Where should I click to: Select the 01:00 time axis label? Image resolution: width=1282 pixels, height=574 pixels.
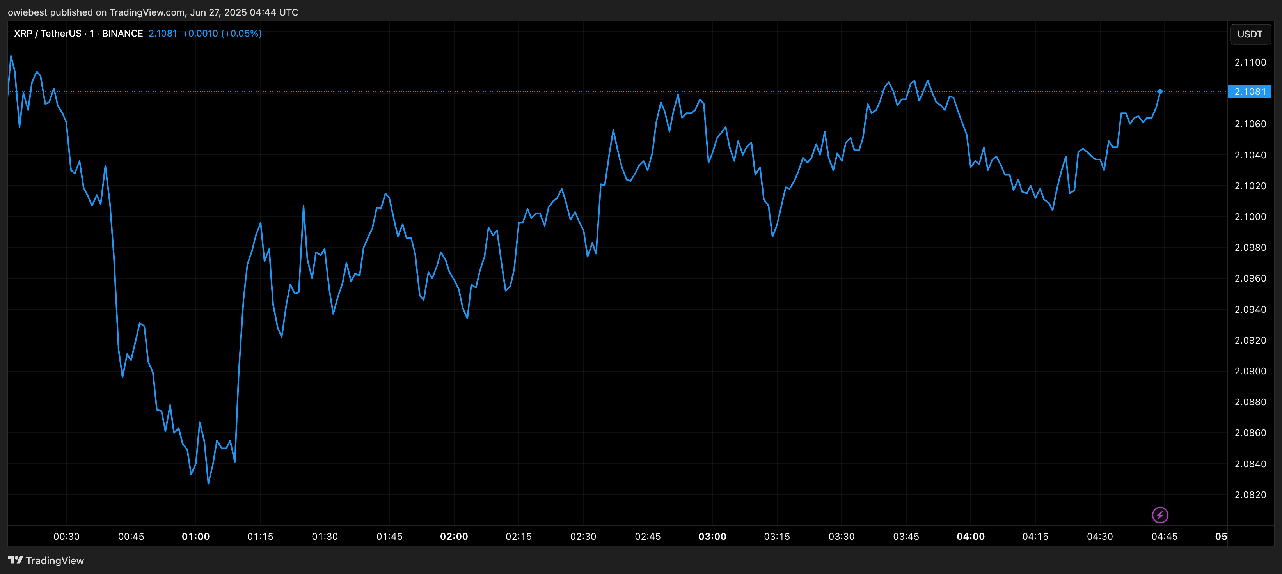click(195, 536)
